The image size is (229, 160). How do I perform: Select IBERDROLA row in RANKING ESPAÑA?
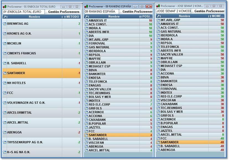point(118,51)
